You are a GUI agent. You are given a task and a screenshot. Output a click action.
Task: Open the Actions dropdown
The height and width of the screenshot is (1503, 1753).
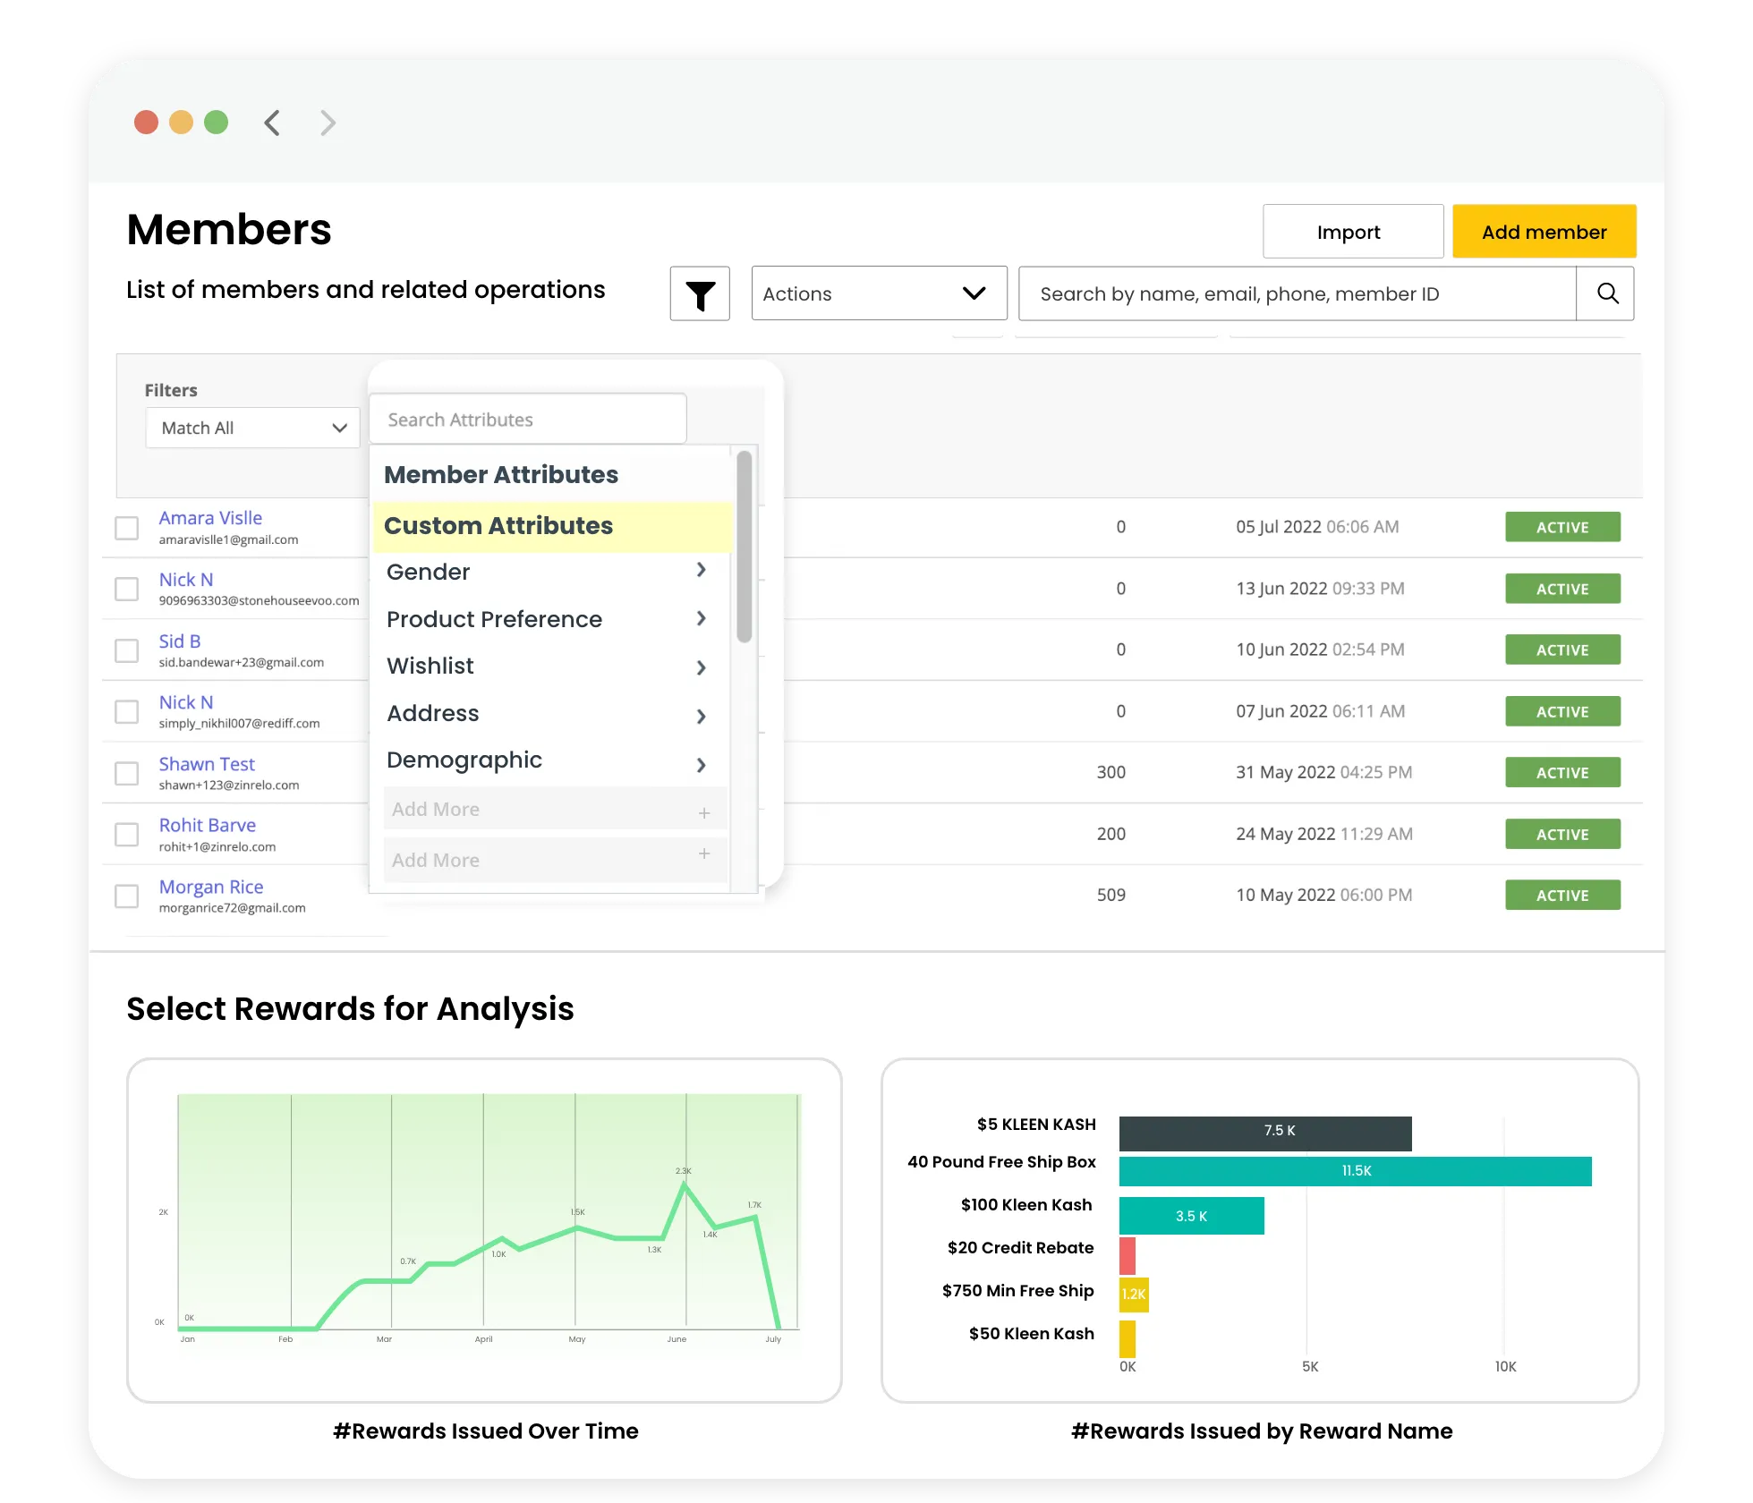(x=879, y=293)
